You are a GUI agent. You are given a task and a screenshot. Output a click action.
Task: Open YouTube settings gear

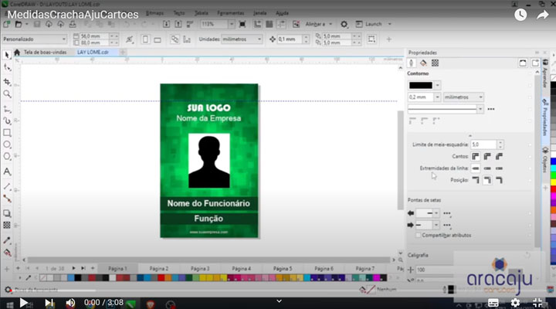coord(515,303)
